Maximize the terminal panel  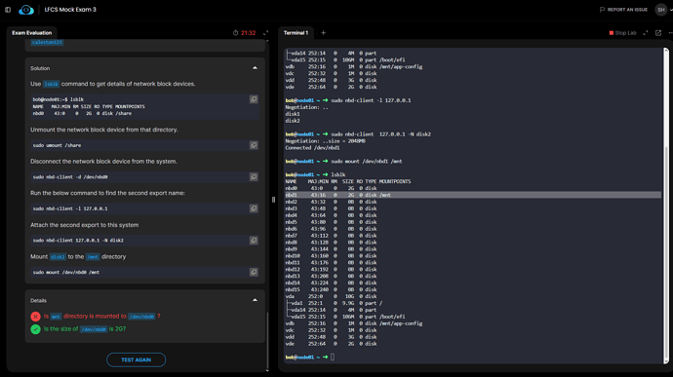[x=645, y=33]
